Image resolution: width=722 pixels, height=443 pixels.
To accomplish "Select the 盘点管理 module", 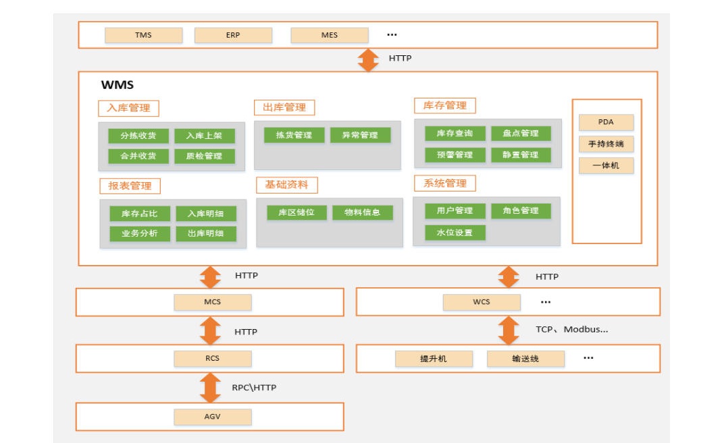I will 520,134.
